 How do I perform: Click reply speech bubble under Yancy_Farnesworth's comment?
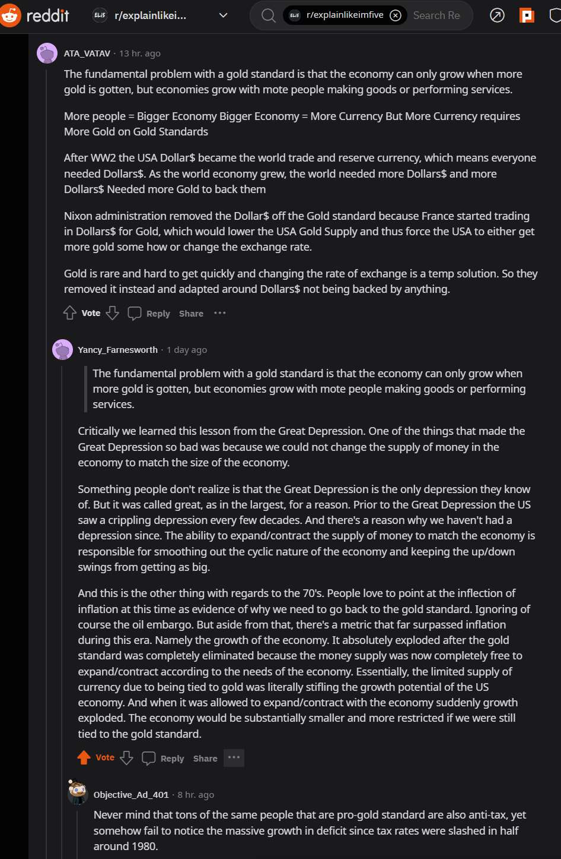(x=149, y=758)
